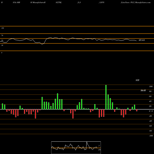The height and width of the screenshot is (154, 154).
Task: Click the MR axis label -100
Action: point(151,136)
